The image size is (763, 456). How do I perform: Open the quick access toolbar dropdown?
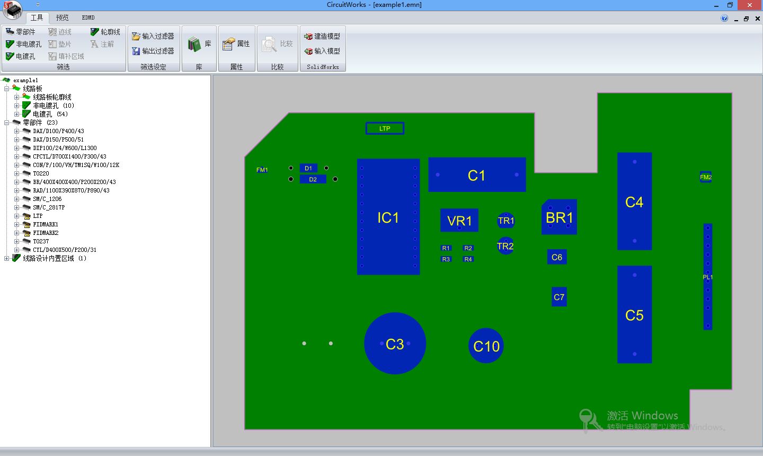[x=38, y=5]
